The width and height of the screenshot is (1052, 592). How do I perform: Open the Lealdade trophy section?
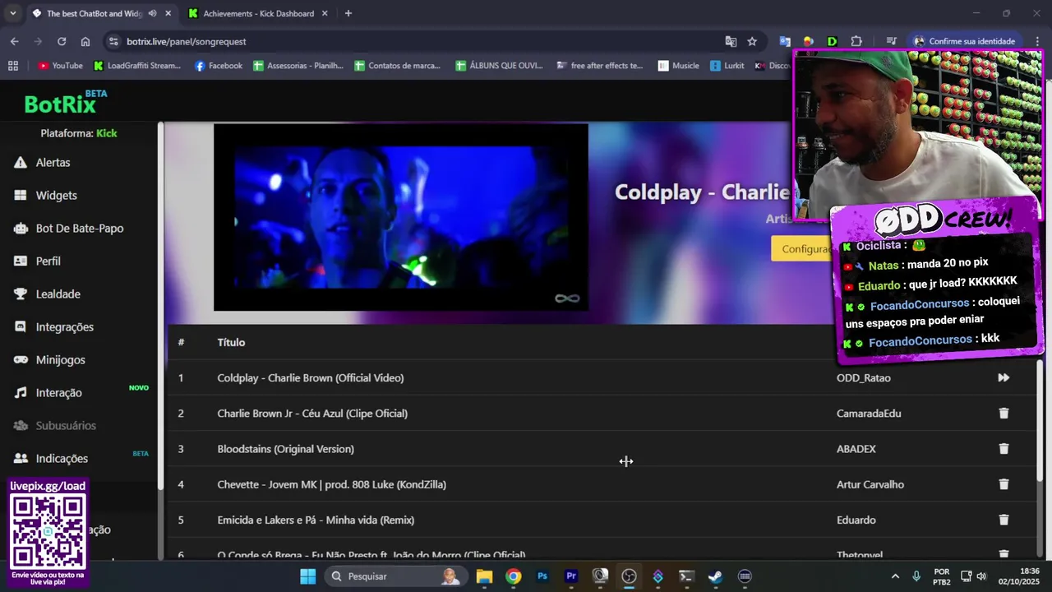(x=58, y=294)
